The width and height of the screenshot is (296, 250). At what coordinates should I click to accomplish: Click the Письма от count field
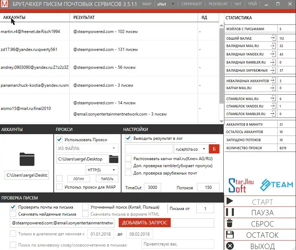[x=205, y=209]
